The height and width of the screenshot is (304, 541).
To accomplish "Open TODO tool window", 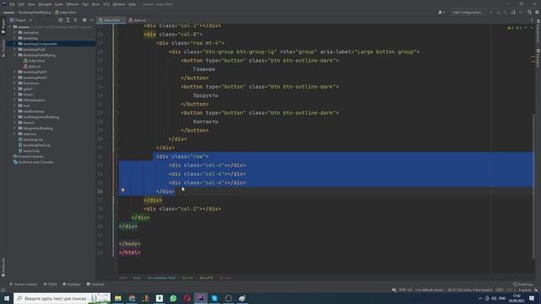I will click(51, 285).
